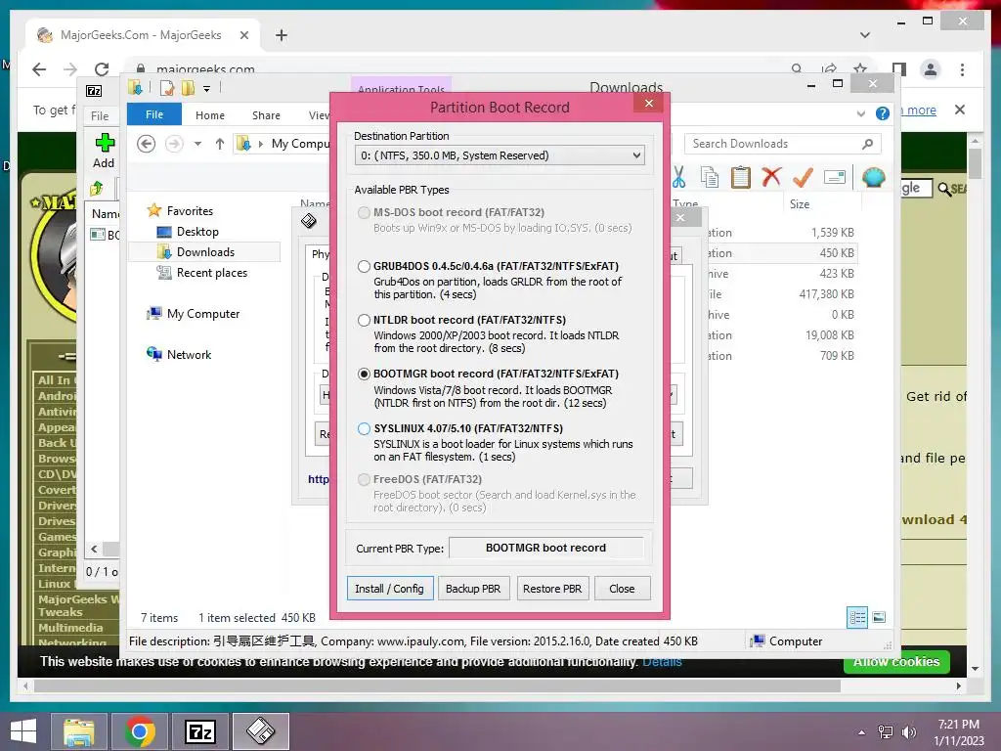
Task: Select My Computer in navigation pane
Action: click(203, 314)
